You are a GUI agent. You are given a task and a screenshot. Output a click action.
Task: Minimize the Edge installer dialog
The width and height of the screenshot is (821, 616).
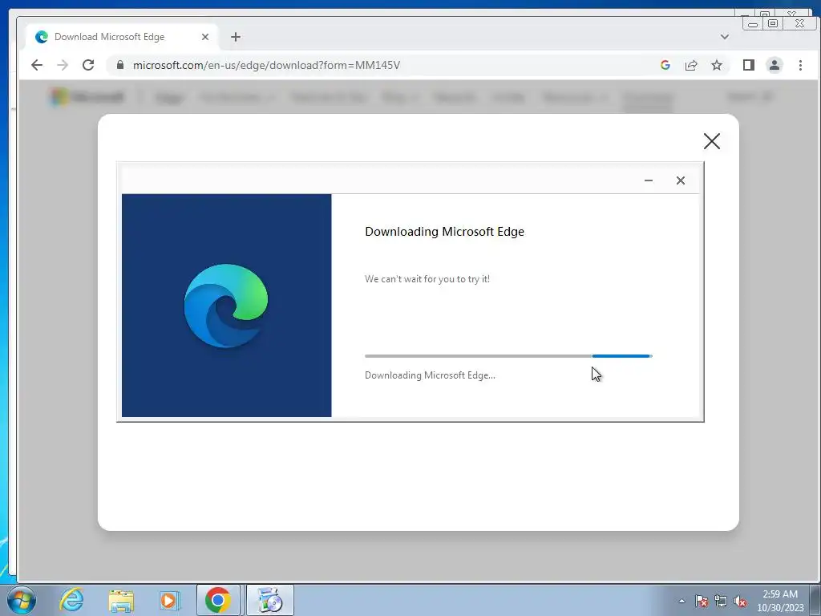click(648, 180)
